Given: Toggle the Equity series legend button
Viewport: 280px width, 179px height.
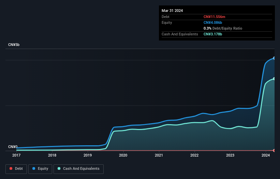Looking at the screenshot, I should pyautogui.click(x=40, y=169).
